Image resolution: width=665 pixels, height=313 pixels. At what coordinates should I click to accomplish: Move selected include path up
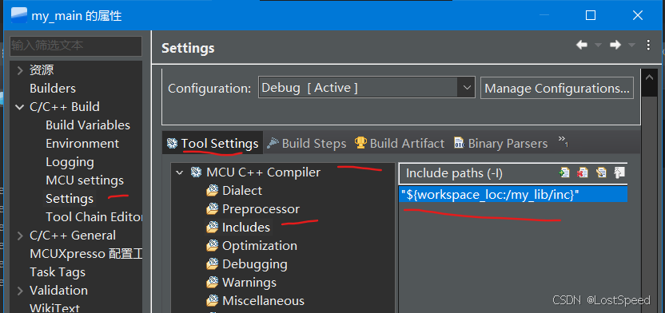click(x=619, y=172)
